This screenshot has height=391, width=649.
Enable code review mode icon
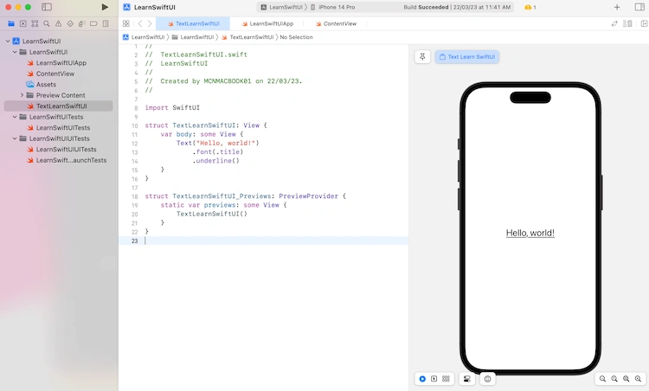click(x=614, y=23)
